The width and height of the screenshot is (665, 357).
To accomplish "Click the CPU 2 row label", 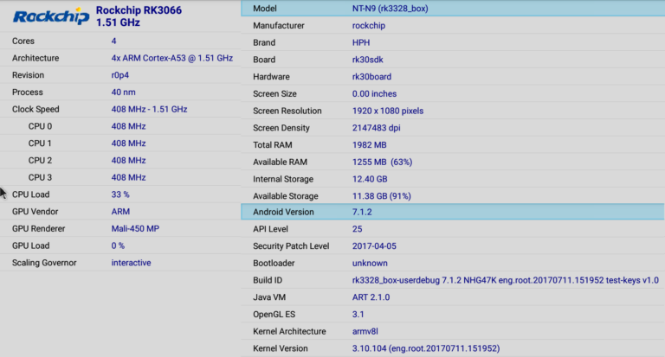I will click(41, 160).
